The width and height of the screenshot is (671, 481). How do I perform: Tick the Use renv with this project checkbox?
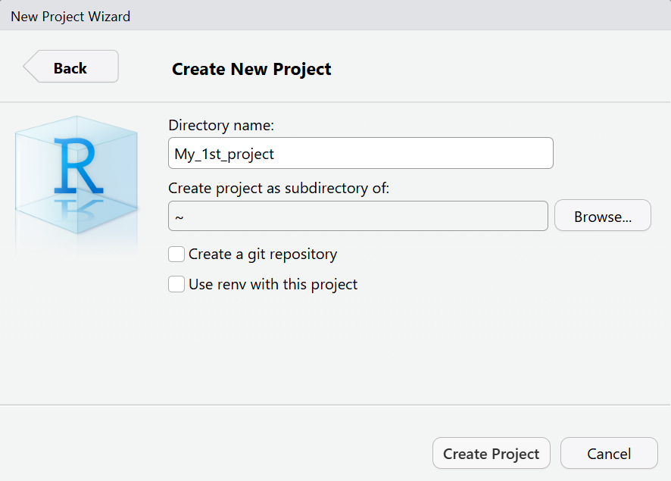[x=176, y=285]
